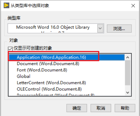Close the select object dialog
Image resolution: width=140 pixels, height=116 pixels.
click(133, 6)
